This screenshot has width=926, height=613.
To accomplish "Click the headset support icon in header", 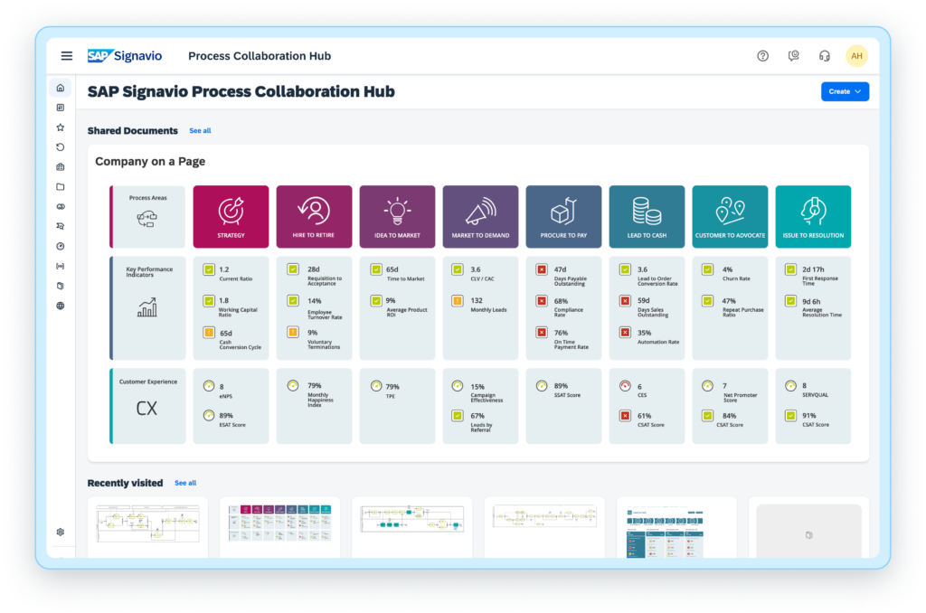I will click(x=824, y=56).
